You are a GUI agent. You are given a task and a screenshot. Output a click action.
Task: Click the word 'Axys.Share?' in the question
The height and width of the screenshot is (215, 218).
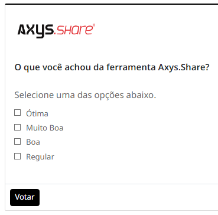tap(184, 68)
